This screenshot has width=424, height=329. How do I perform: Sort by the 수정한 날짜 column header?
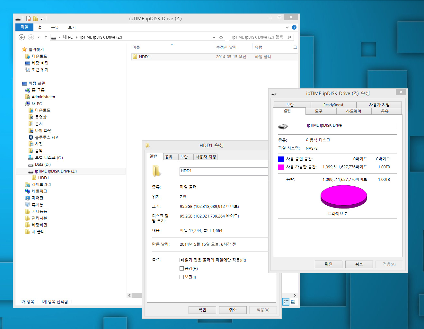click(233, 47)
